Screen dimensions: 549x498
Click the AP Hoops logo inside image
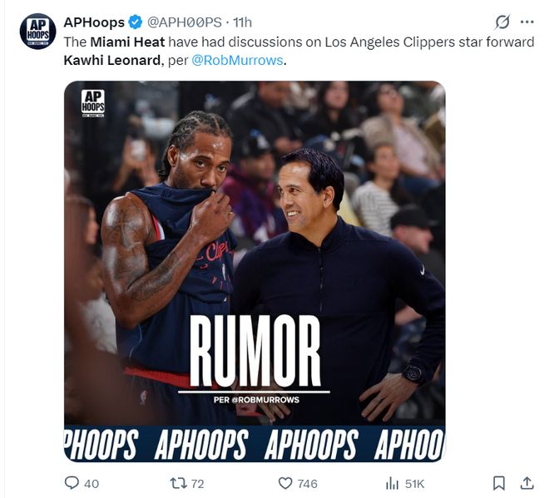pyautogui.click(x=93, y=103)
